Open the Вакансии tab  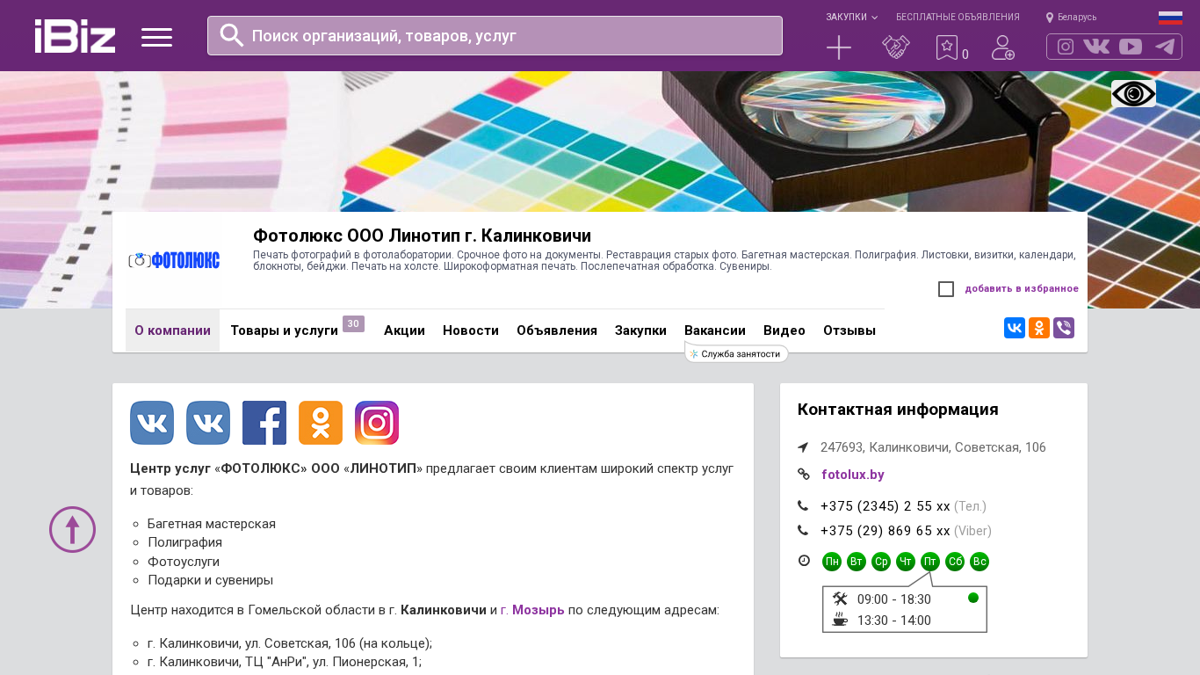pyautogui.click(x=715, y=330)
